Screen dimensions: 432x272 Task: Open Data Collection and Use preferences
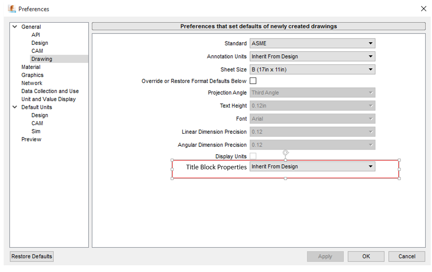pos(50,91)
